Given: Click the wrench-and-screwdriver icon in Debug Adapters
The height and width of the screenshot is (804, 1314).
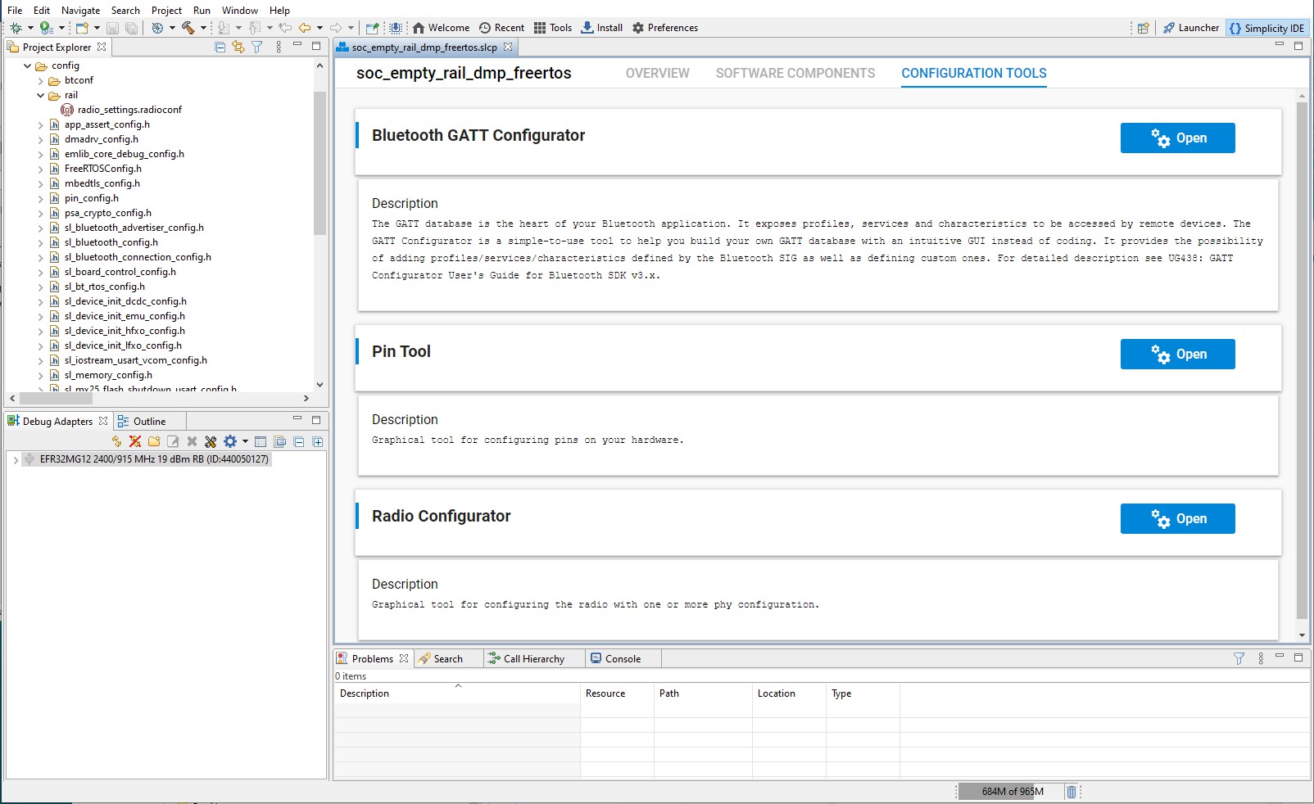Looking at the screenshot, I should point(211,441).
